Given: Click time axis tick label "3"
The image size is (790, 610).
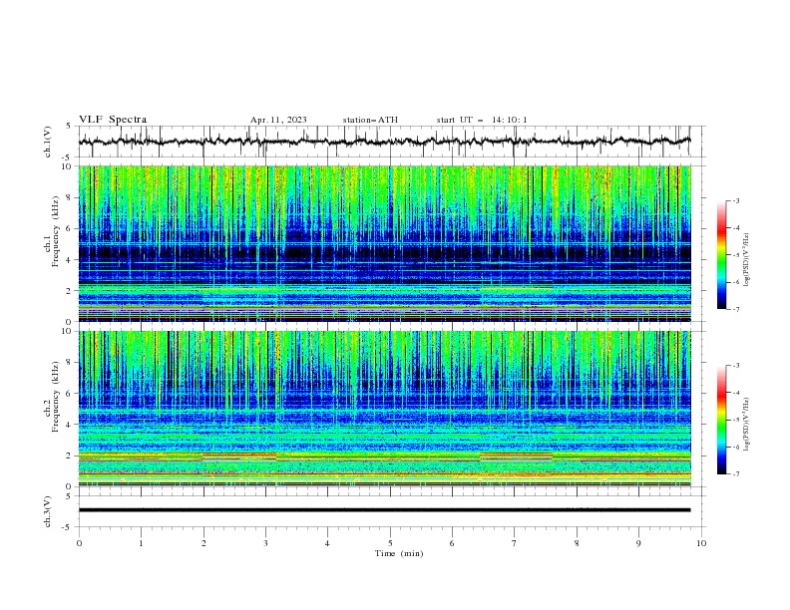Looking at the screenshot, I should click(x=265, y=543).
